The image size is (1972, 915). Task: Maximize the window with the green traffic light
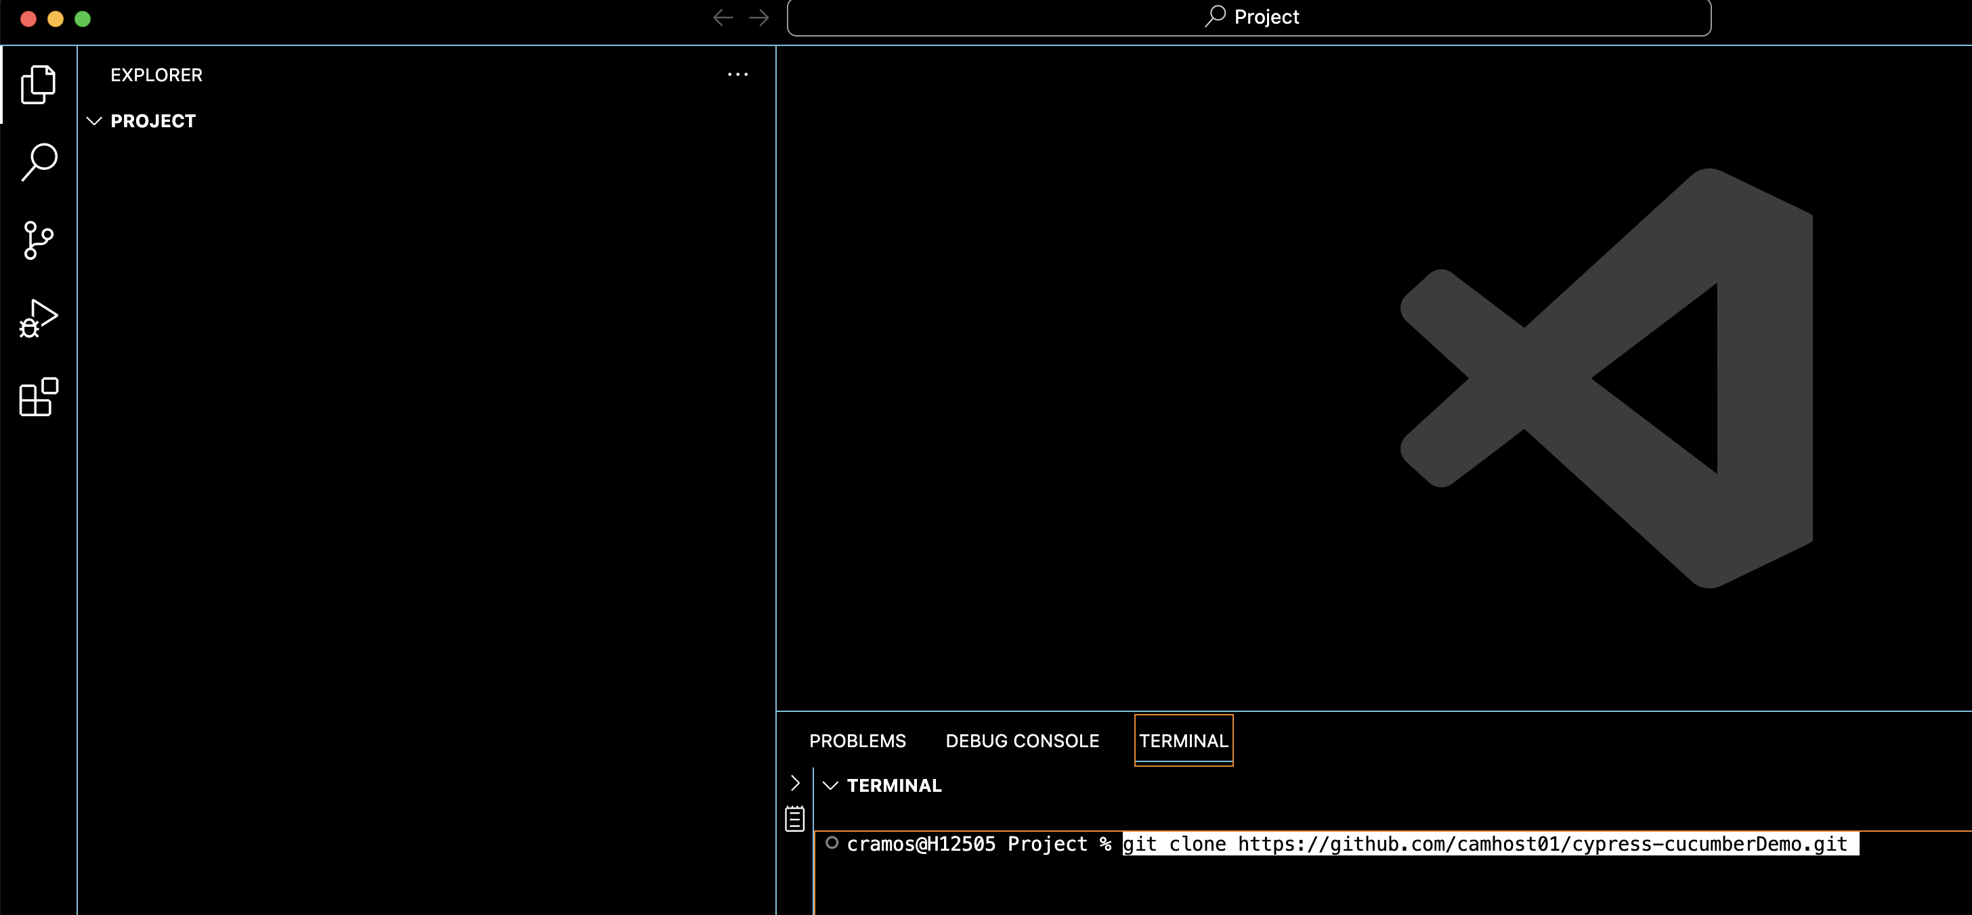(x=83, y=18)
